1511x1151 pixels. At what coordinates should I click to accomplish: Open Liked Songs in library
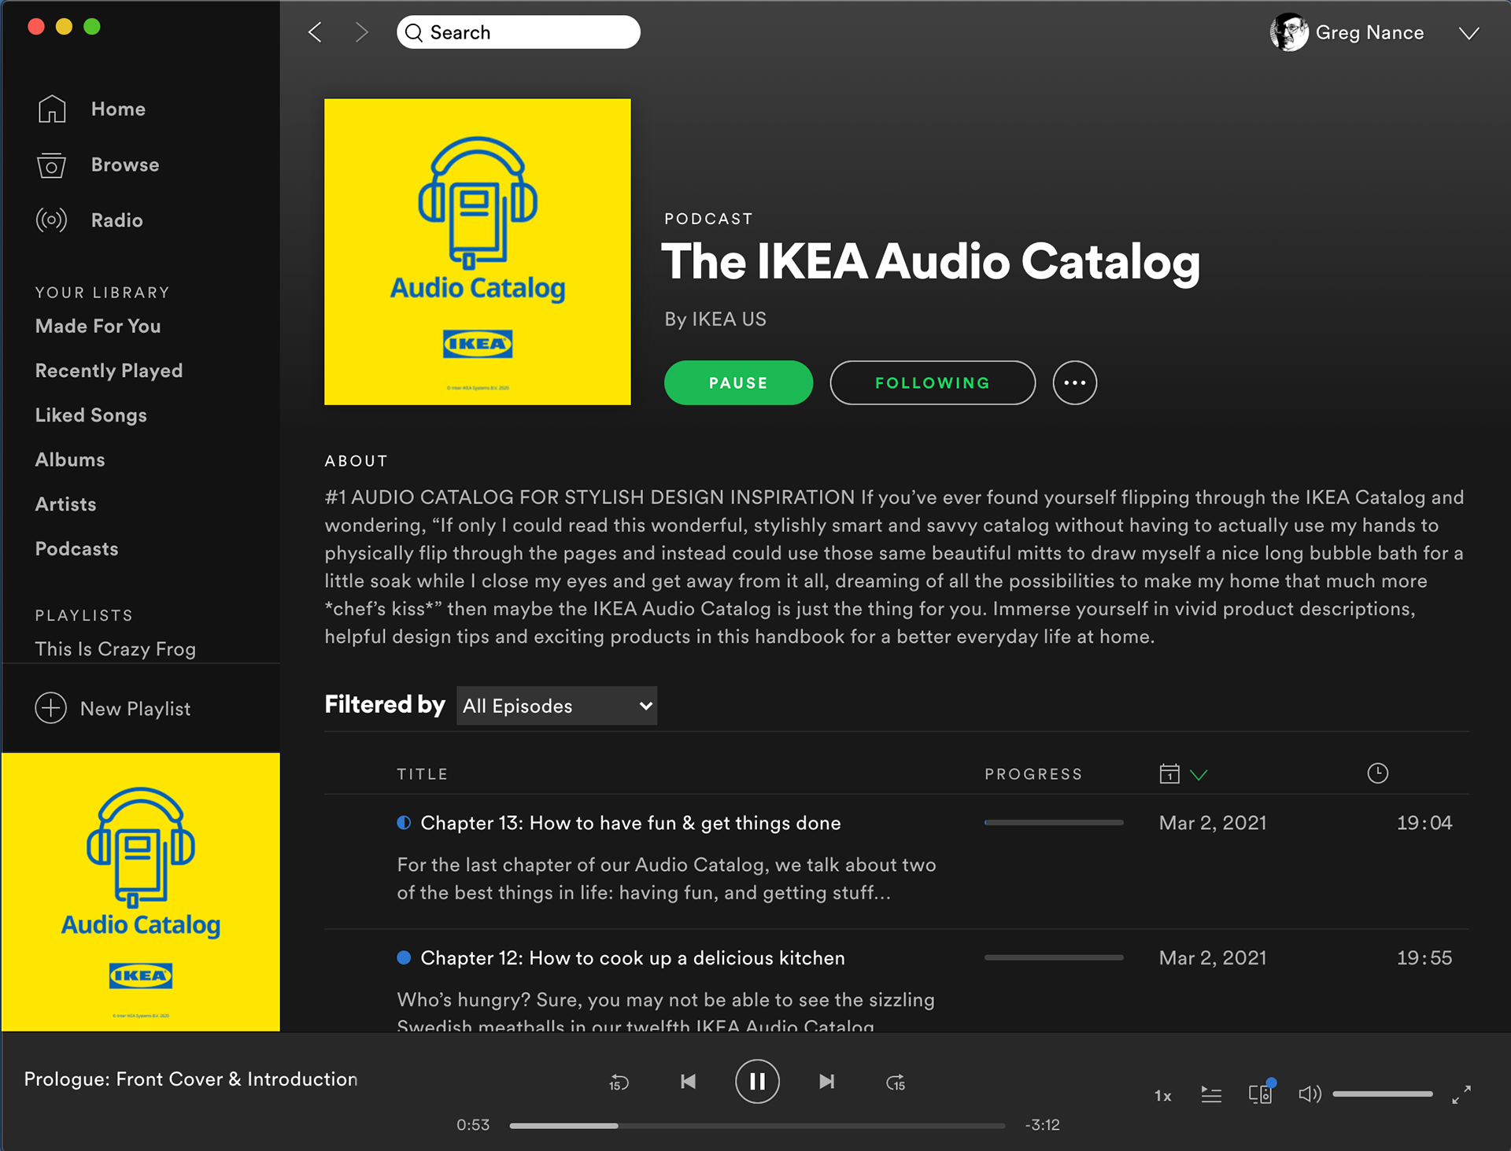pyautogui.click(x=91, y=415)
